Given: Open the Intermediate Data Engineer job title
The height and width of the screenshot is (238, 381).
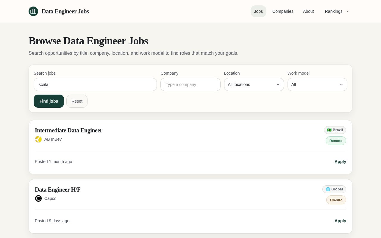Looking at the screenshot, I should (x=68, y=130).
